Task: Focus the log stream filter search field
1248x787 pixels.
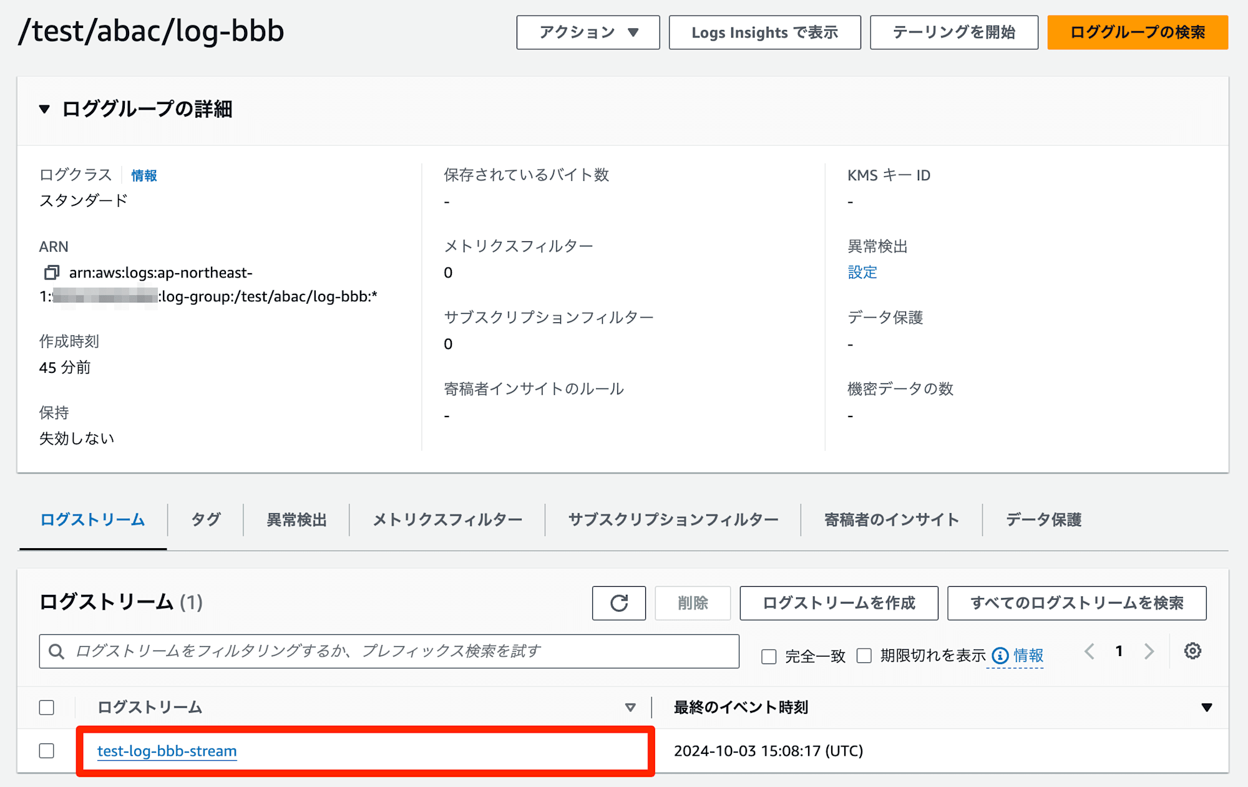Action: tap(389, 652)
